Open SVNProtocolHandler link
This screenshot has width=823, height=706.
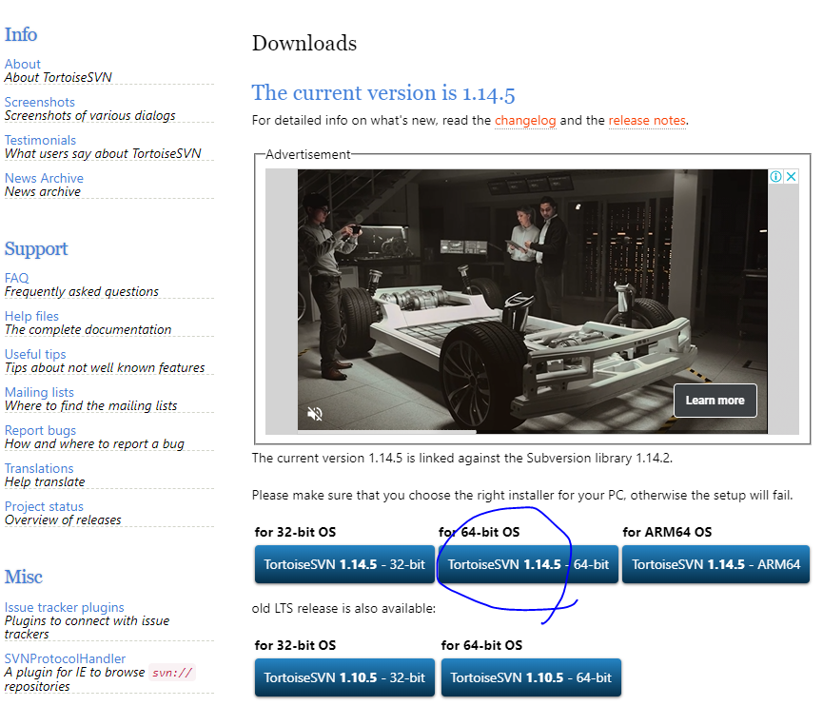[65, 658]
